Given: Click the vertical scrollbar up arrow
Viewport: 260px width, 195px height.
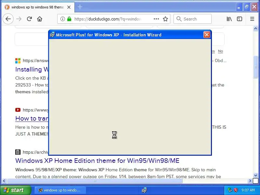Looking at the screenshot, I should coord(255,29).
